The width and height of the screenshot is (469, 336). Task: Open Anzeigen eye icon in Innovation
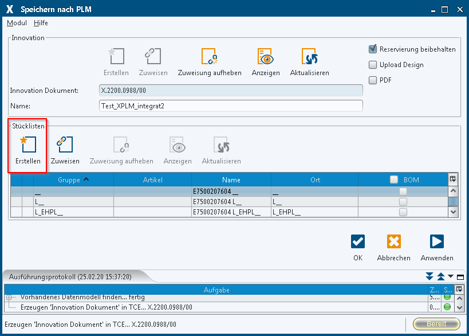266,56
